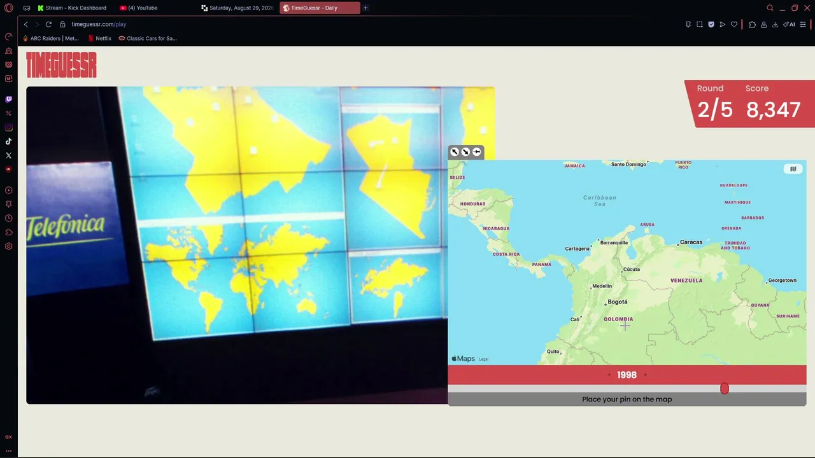Open the Apple Maps Legal link
815x458 pixels.
pos(483,359)
